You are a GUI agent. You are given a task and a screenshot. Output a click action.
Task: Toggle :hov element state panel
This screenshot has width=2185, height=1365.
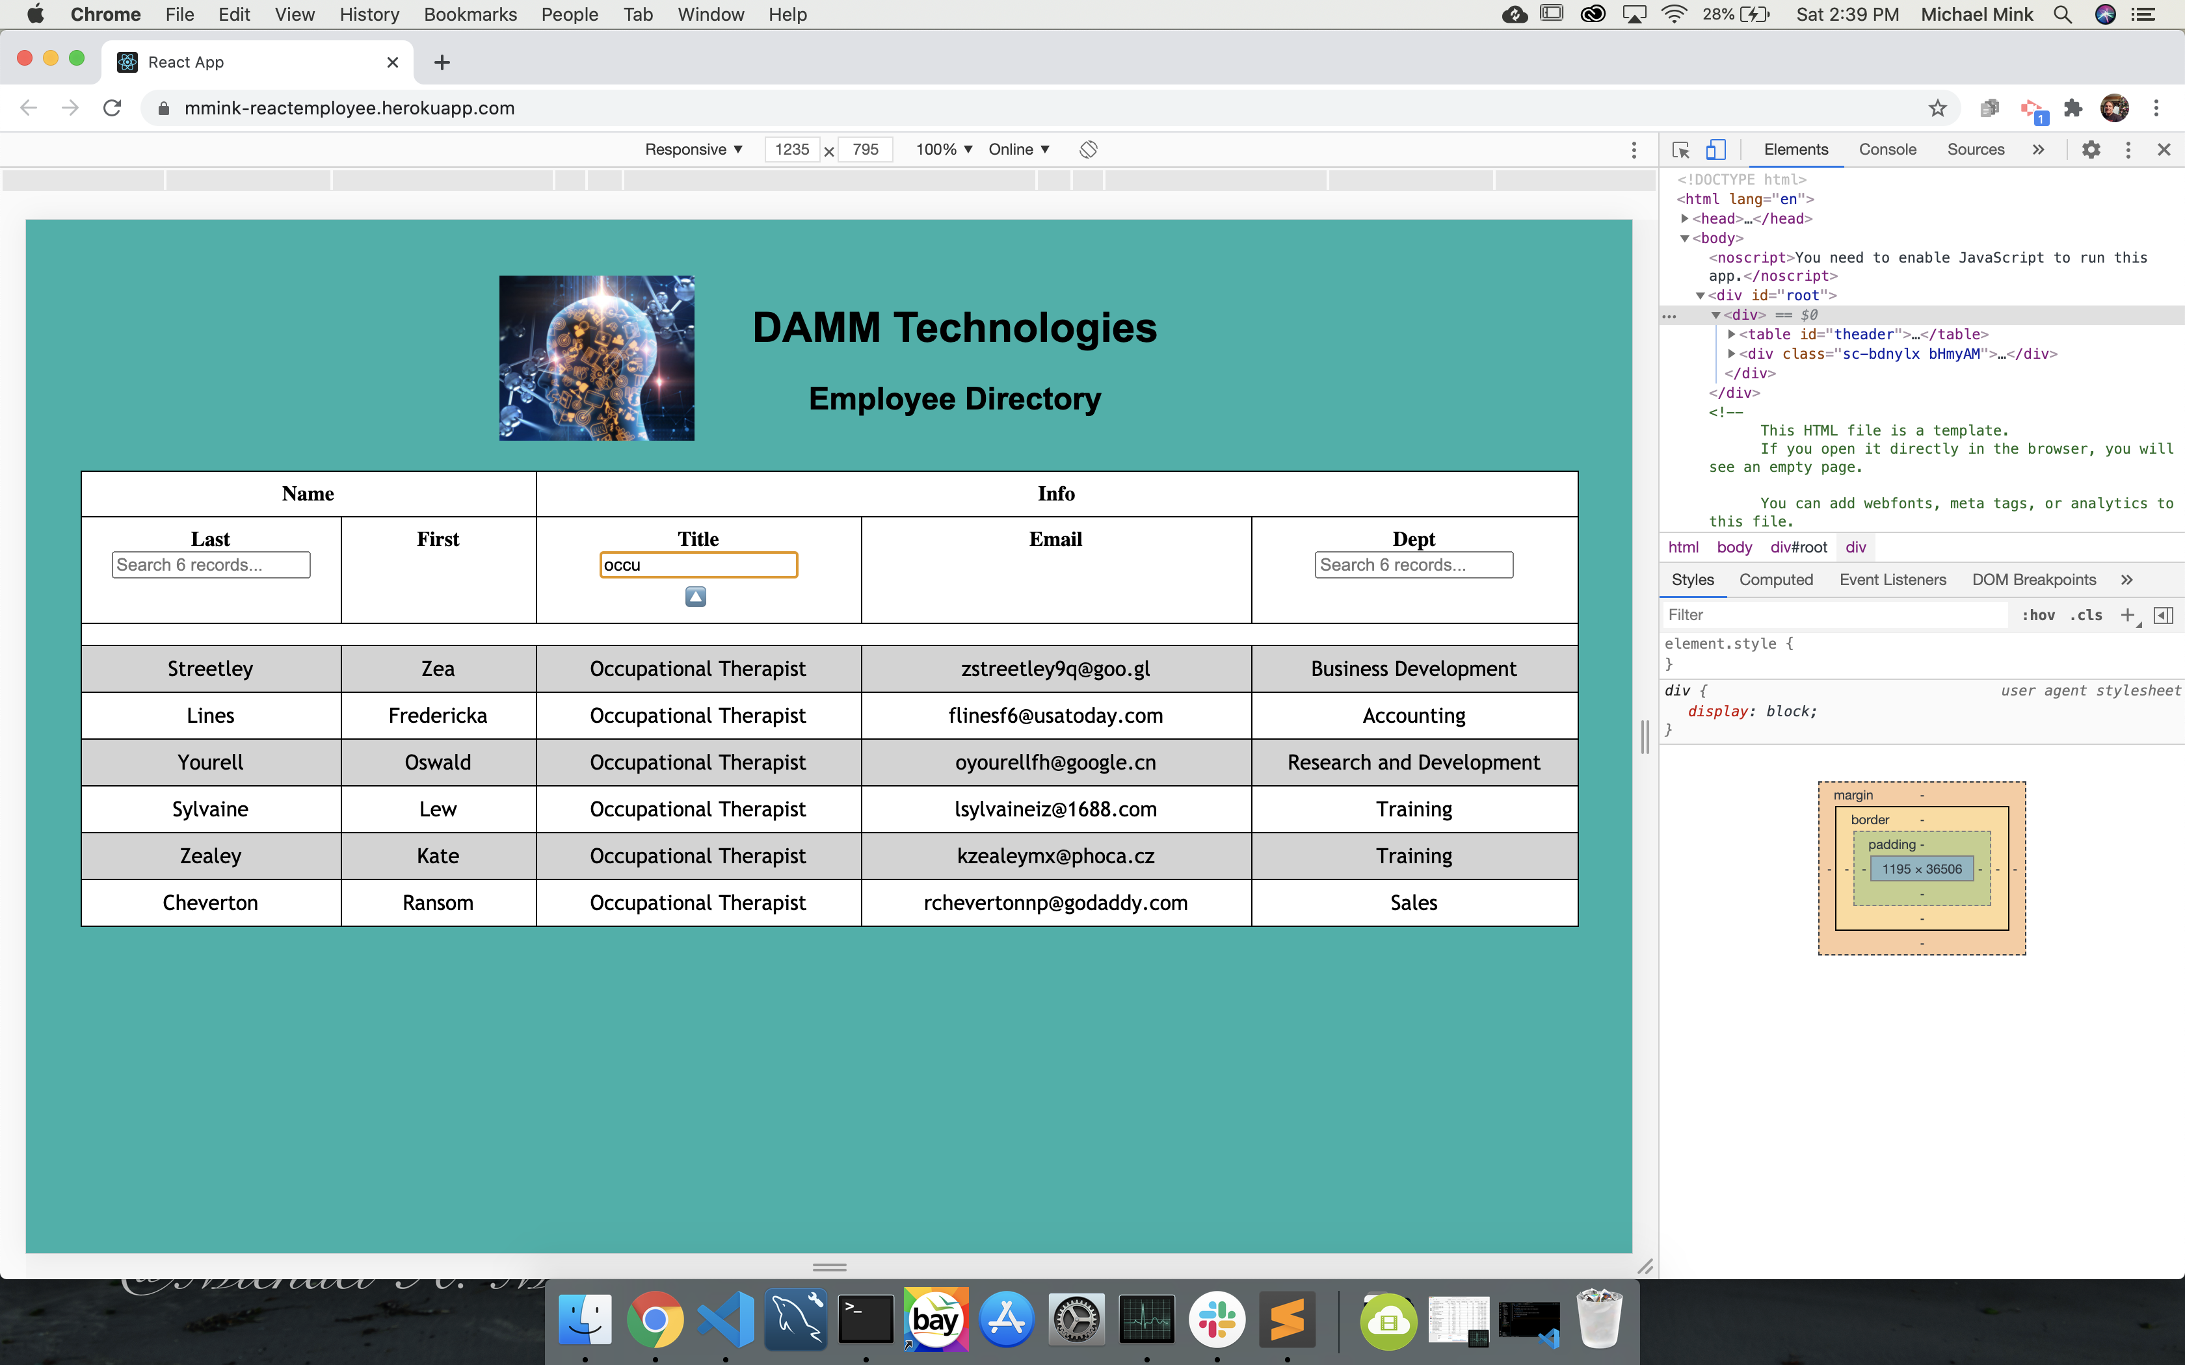(2038, 615)
